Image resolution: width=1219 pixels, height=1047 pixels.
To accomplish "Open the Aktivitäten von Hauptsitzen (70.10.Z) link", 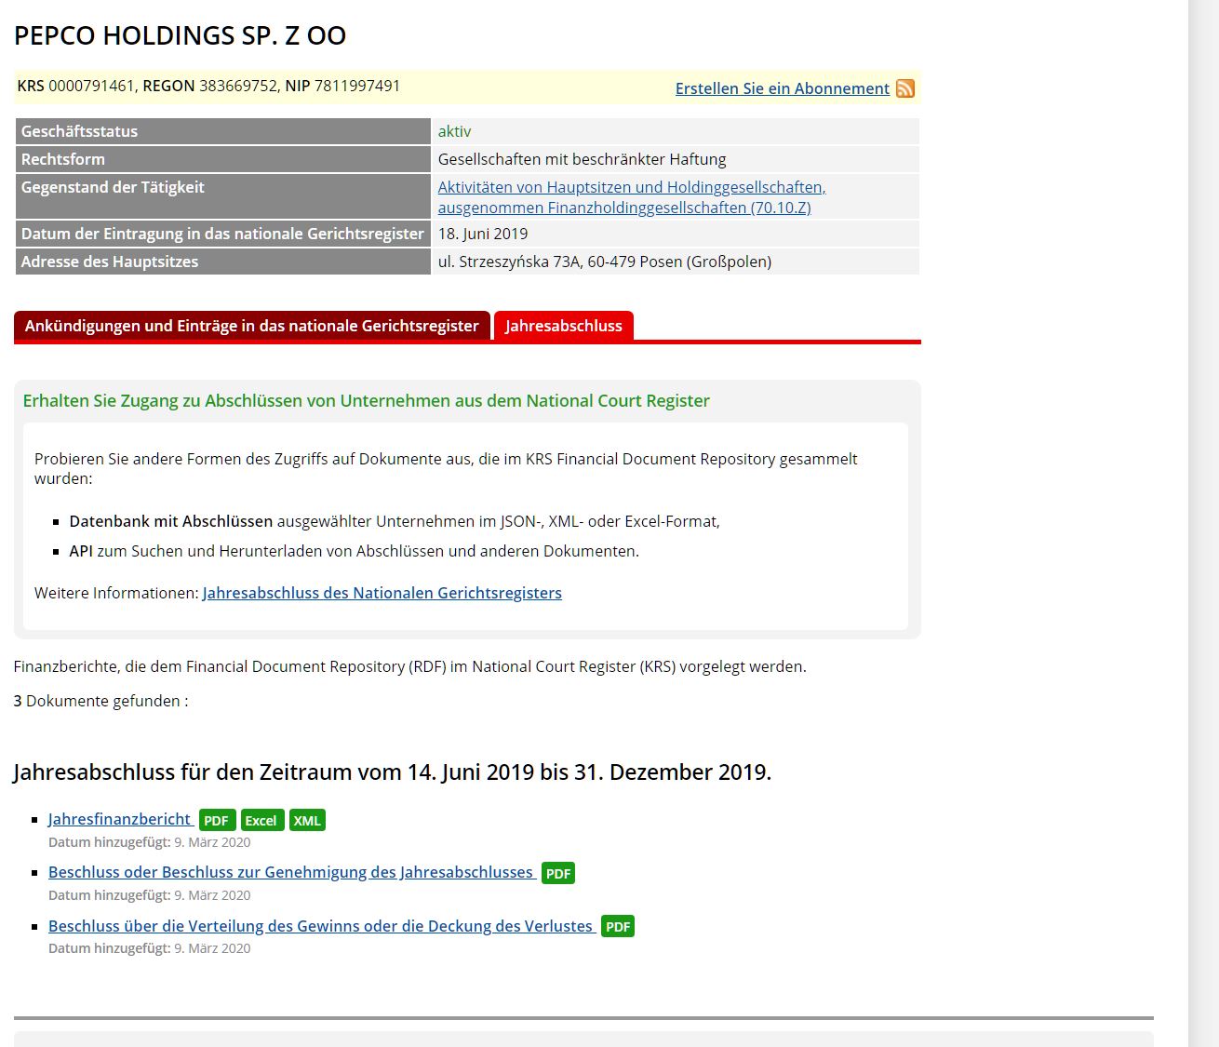I will [632, 197].
